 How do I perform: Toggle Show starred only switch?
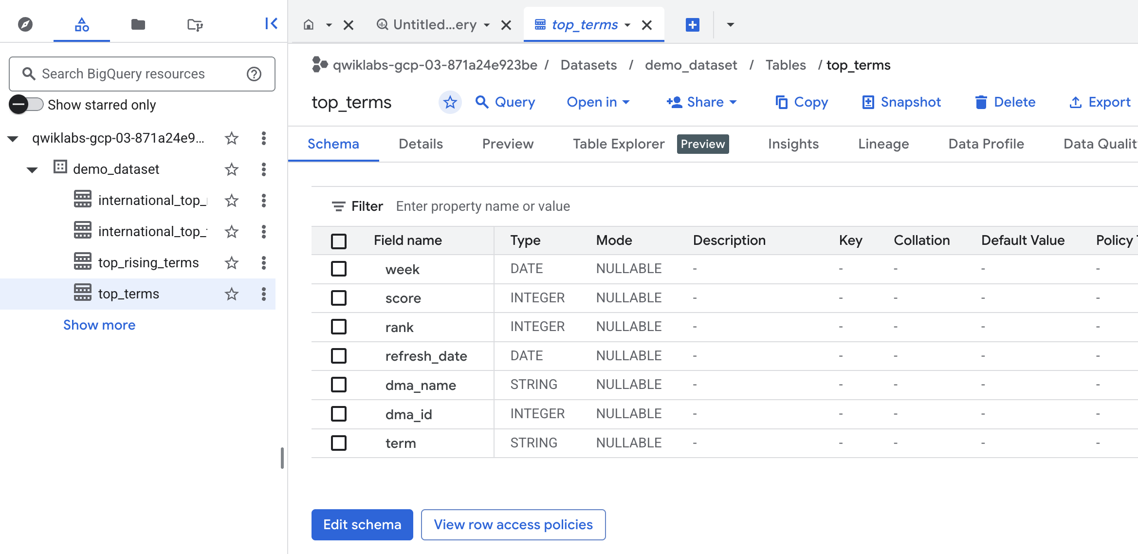(x=26, y=105)
